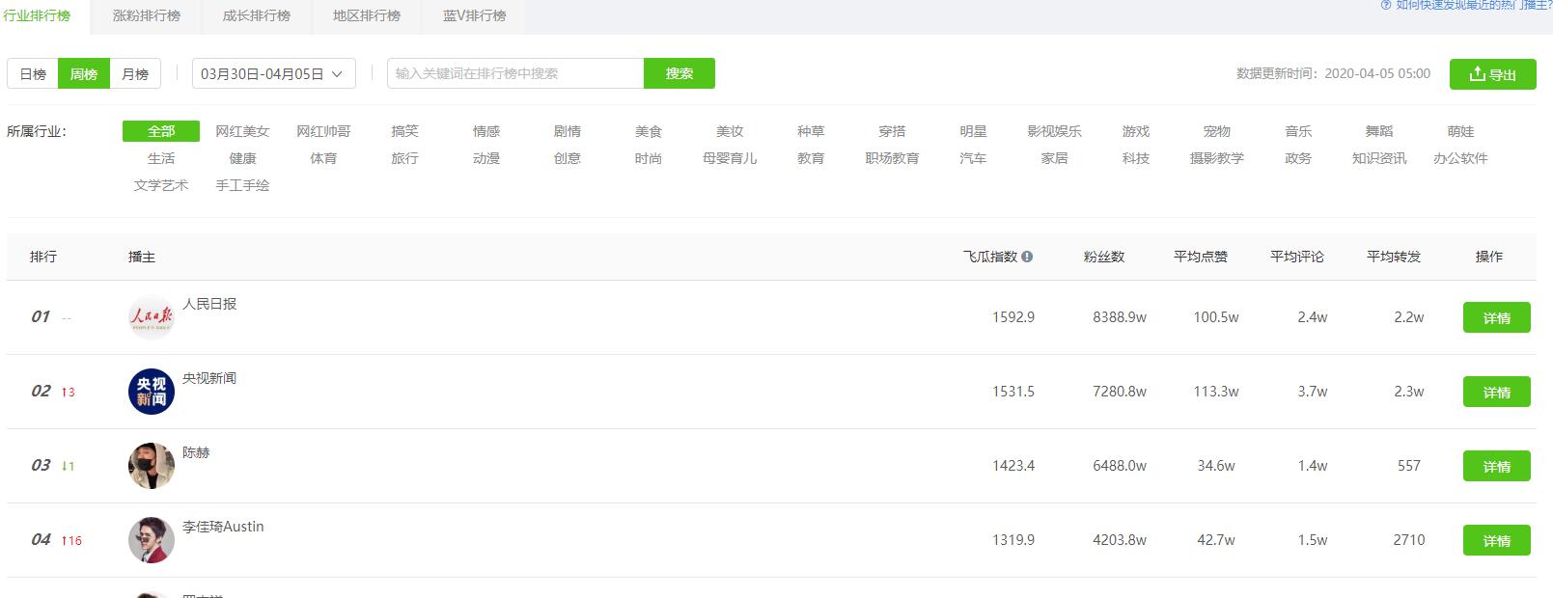Image resolution: width=1553 pixels, height=598 pixels.
Task: Filter by 舞蹈 industry
Action: pyautogui.click(x=1379, y=131)
